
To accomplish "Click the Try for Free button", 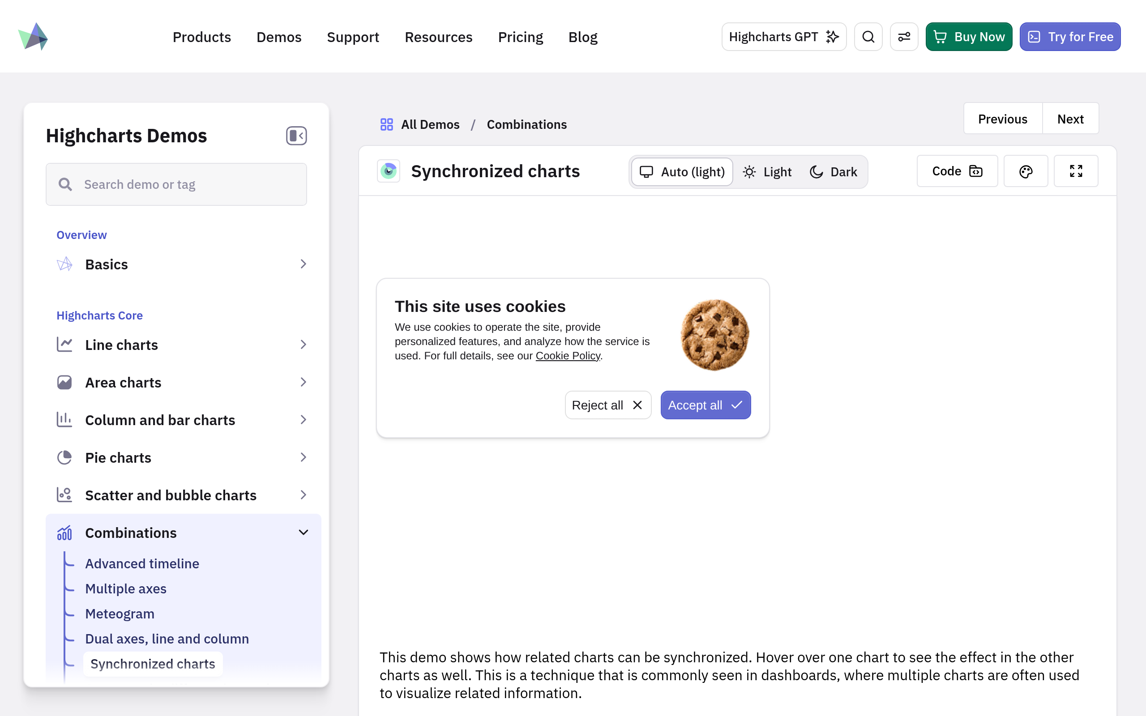I will (1070, 36).
